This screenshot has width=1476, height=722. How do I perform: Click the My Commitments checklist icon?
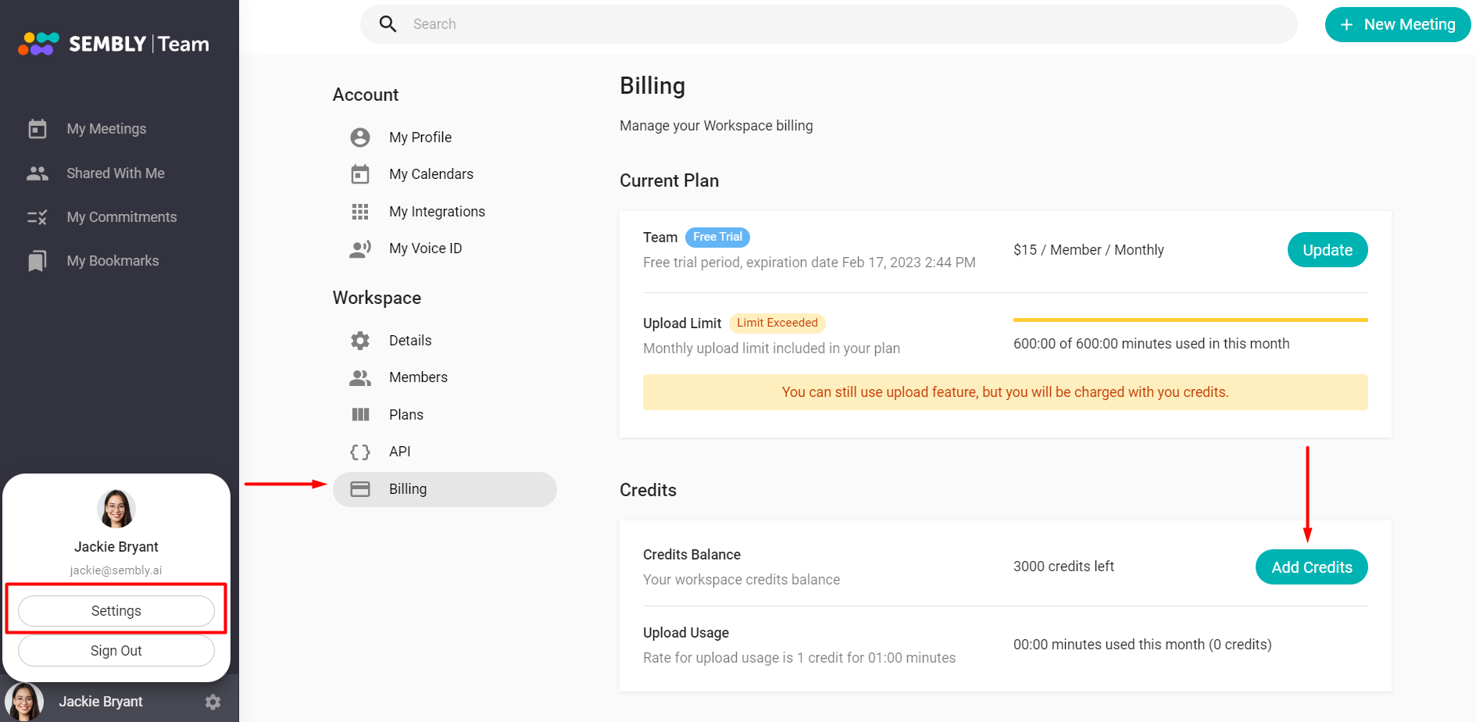point(38,217)
